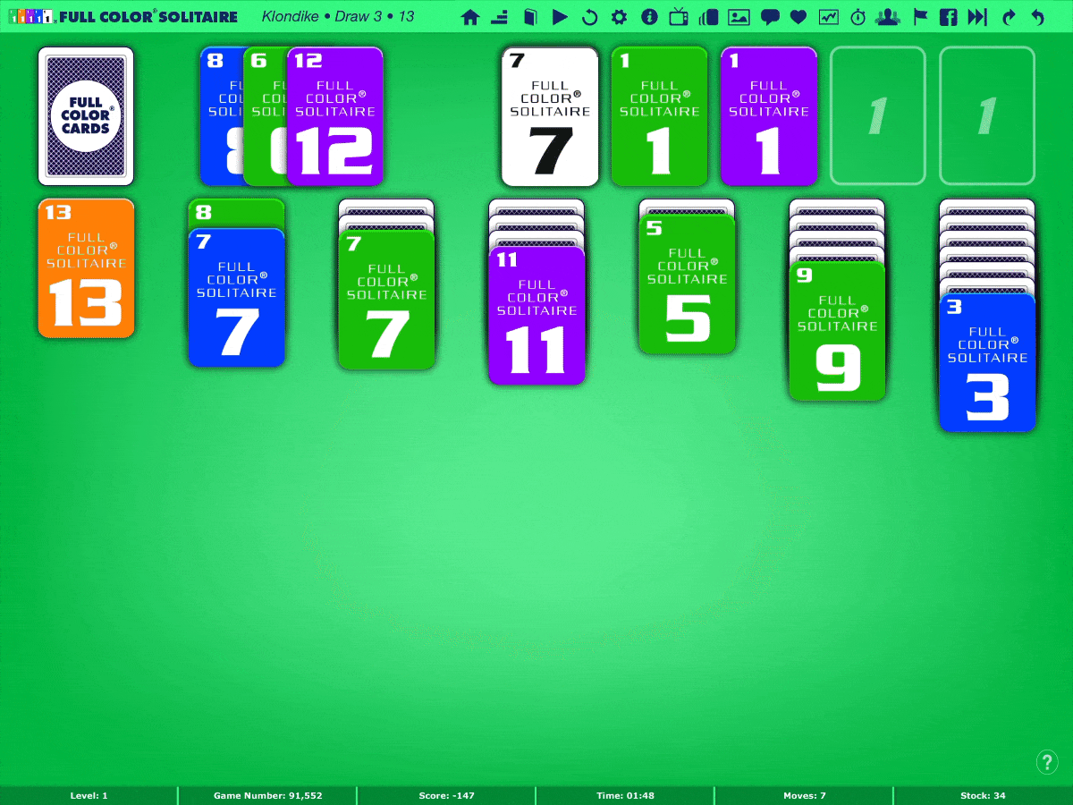This screenshot has height=805, width=1073.
Task: Click the Full Color Solitaire logo
Action: 123,16
